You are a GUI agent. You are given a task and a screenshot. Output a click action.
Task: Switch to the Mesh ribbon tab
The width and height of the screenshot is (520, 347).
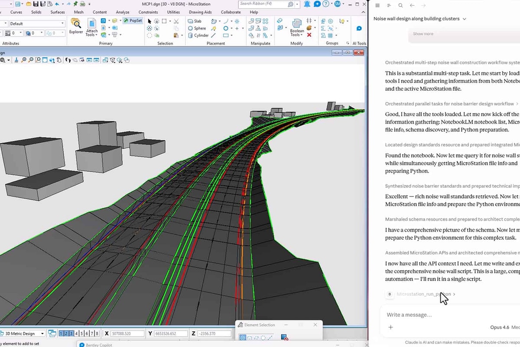click(78, 12)
